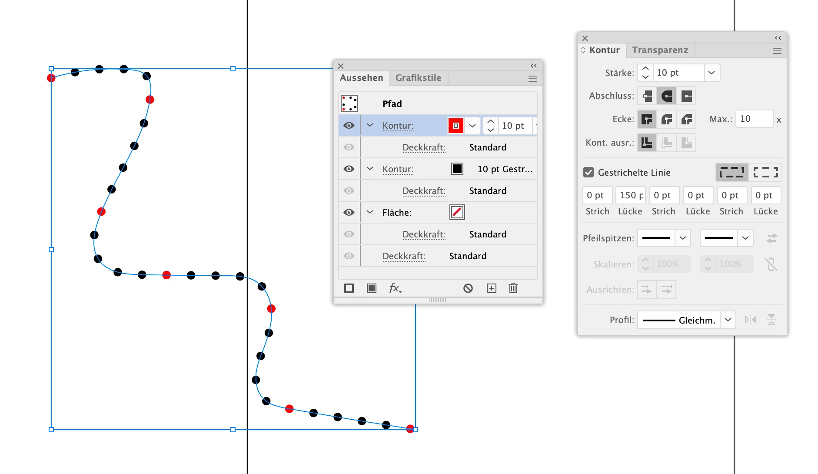
Task: Toggle visibility of first Deckkraft row
Action: pos(349,147)
